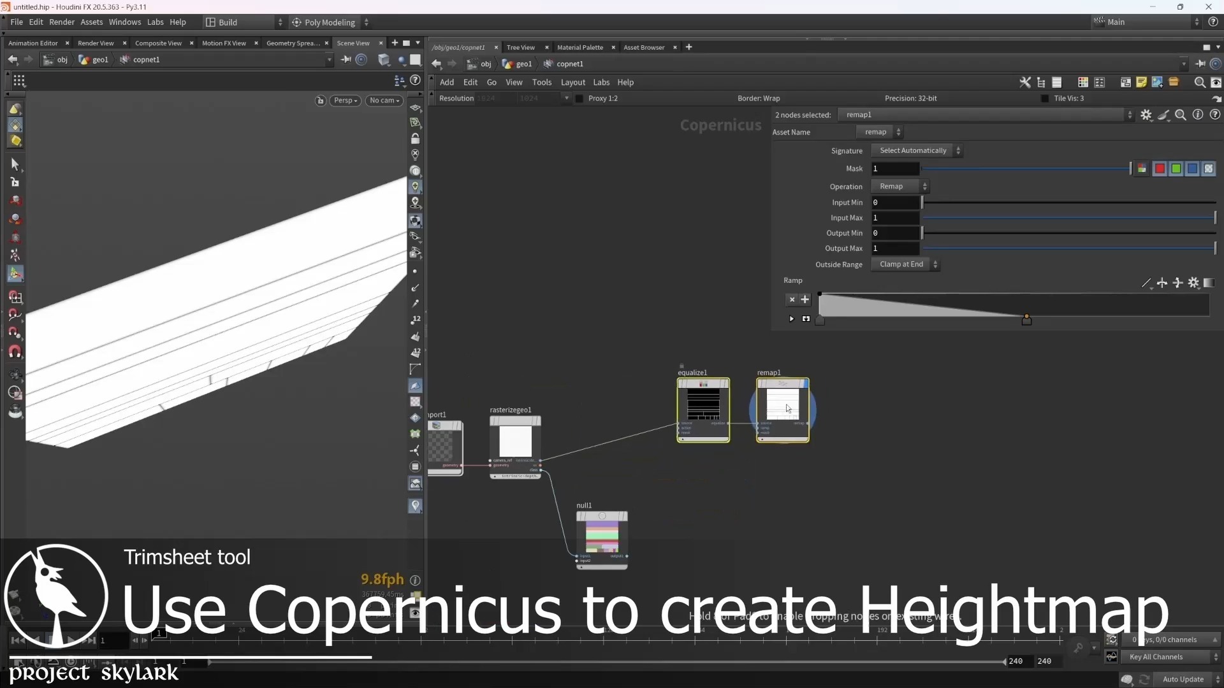The height and width of the screenshot is (688, 1224).
Task: Open the Asset Name remap dropdown
Action: tap(880, 133)
